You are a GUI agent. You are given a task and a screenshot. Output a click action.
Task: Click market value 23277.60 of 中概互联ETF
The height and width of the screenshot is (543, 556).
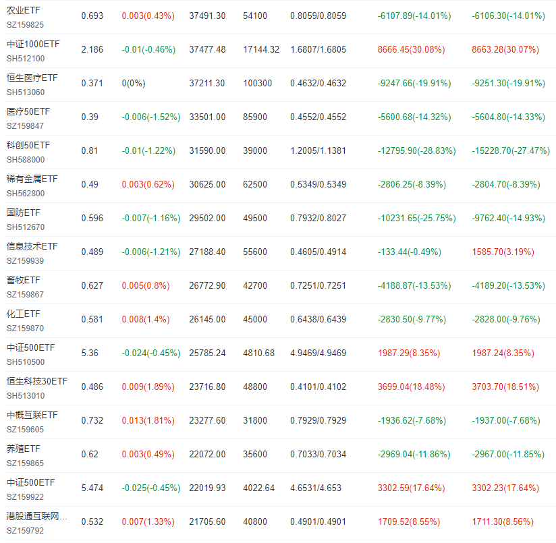coord(207,420)
